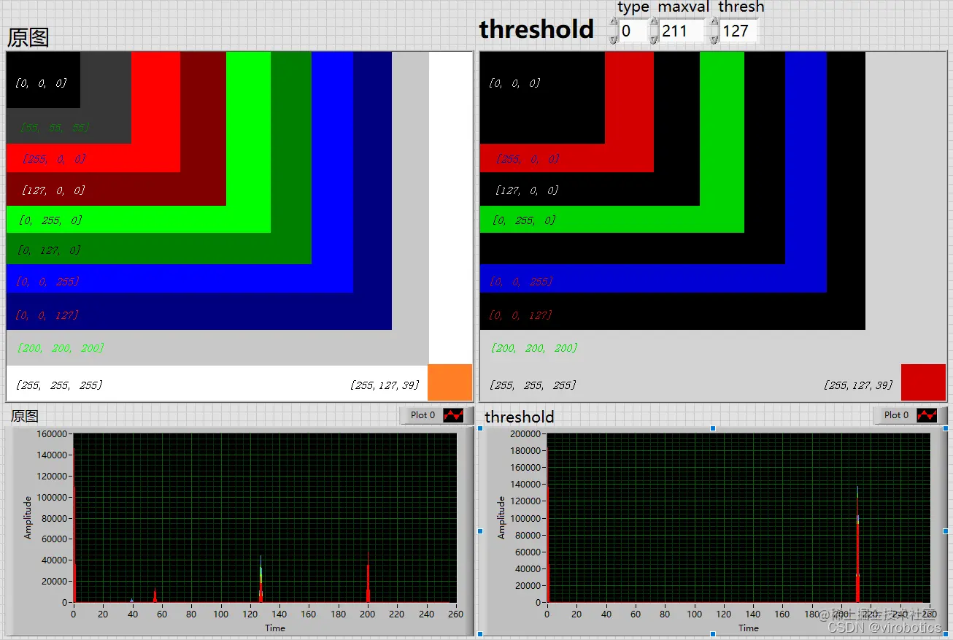Image resolution: width=953 pixels, height=640 pixels.
Task: Click the maxval control label
Action: (x=683, y=7)
